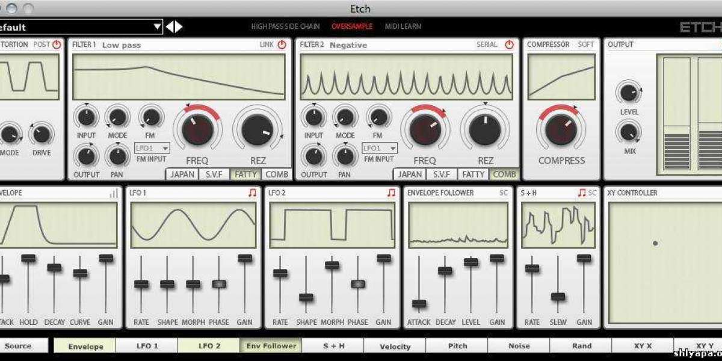This screenshot has height=361, width=722.
Task: Click the Filter 2 FM knob
Action: click(378, 116)
